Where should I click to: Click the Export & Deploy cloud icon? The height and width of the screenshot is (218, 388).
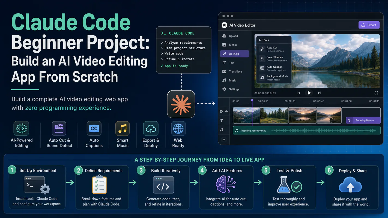151,128
